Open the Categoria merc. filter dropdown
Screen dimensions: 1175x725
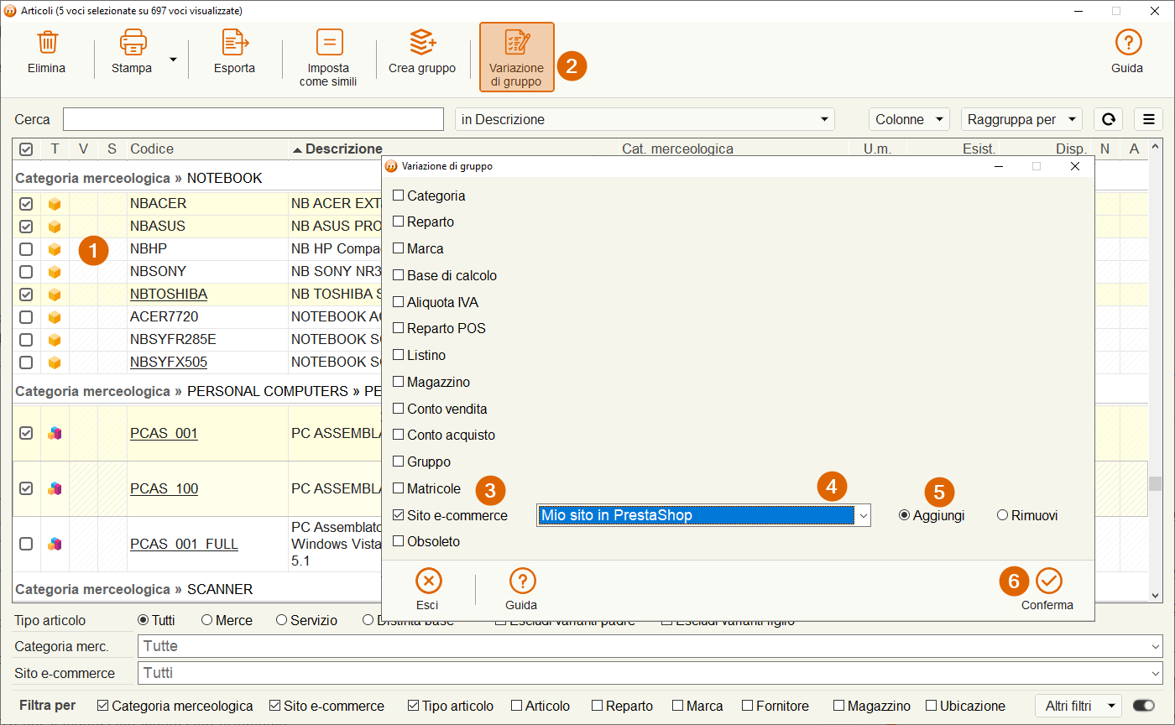[650, 646]
